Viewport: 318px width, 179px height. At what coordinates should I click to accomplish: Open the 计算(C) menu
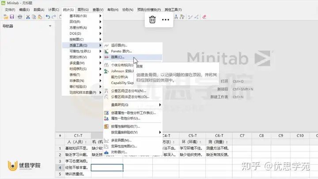click(x=53, y=10)
